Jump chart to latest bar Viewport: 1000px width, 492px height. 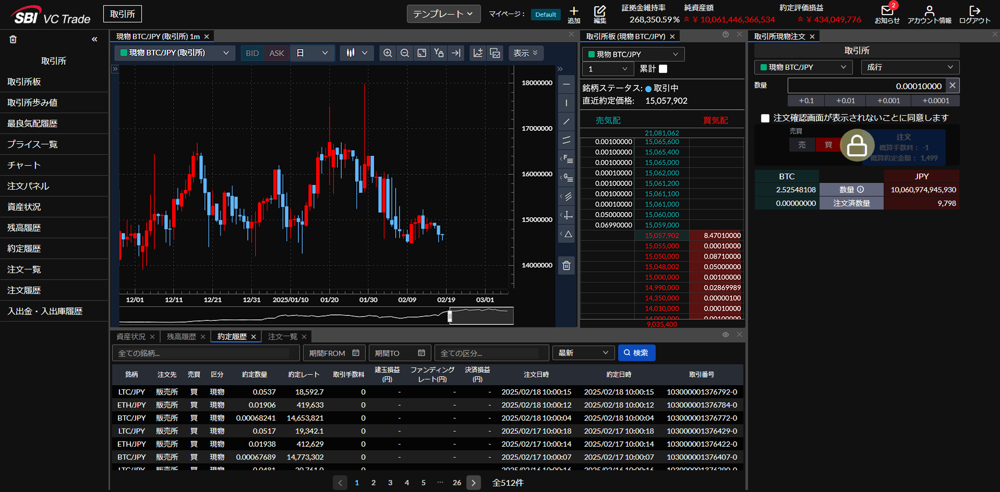pyautogui.click(x=456, y=53)
